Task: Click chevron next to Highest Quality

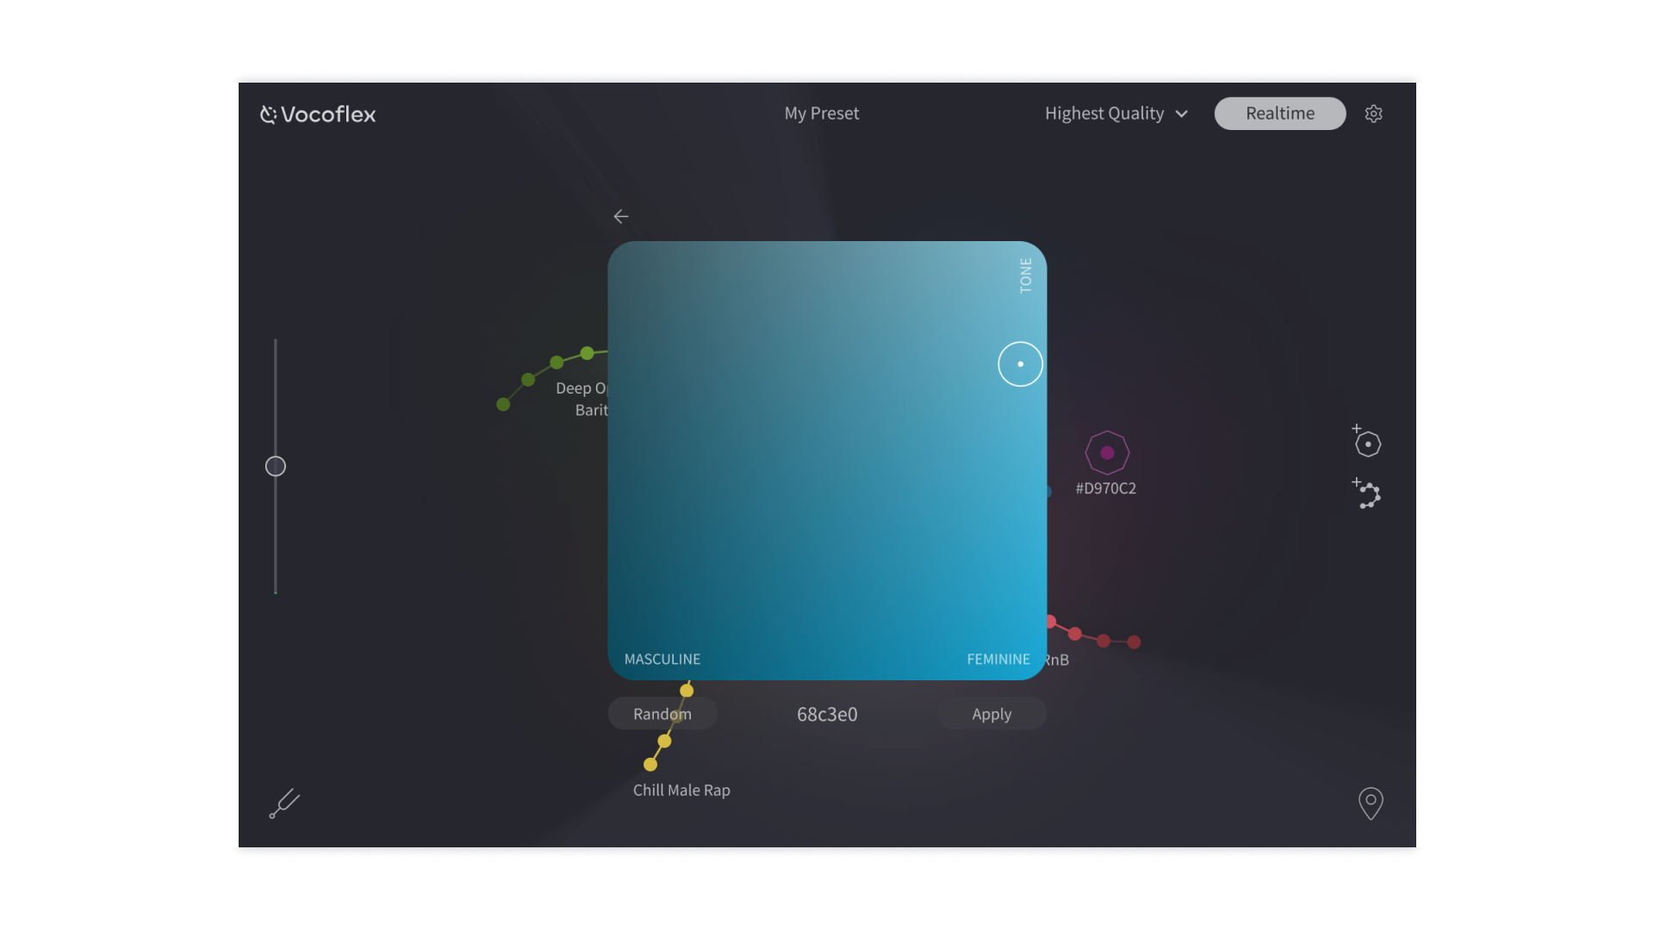Action: click(x=1182, y=115)
